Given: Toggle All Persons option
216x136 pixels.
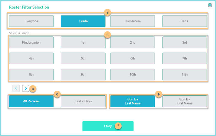Looking at the screenshot, I should click(31, 101).
